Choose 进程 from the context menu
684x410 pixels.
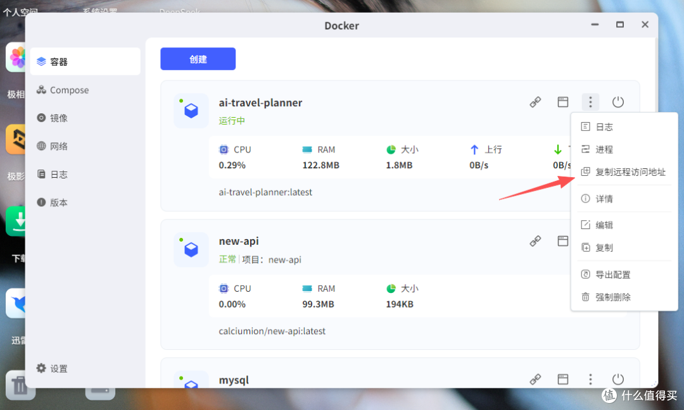[x=624, y=149]
